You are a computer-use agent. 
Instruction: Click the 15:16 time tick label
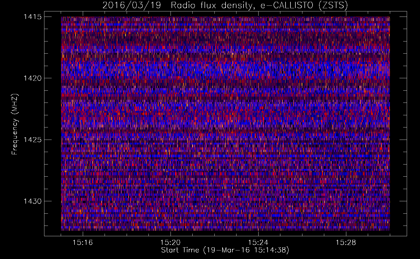(x=83, y=243)
